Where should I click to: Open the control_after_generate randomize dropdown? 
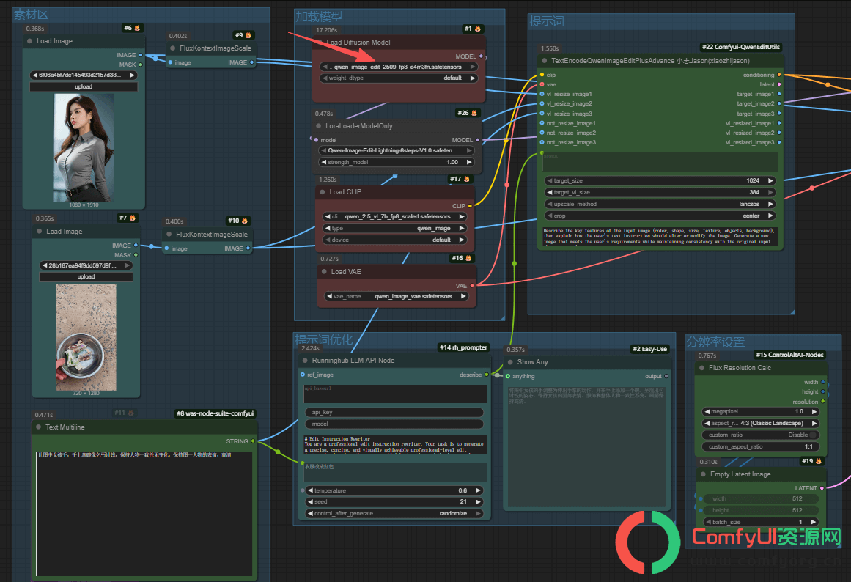(394, 514)
